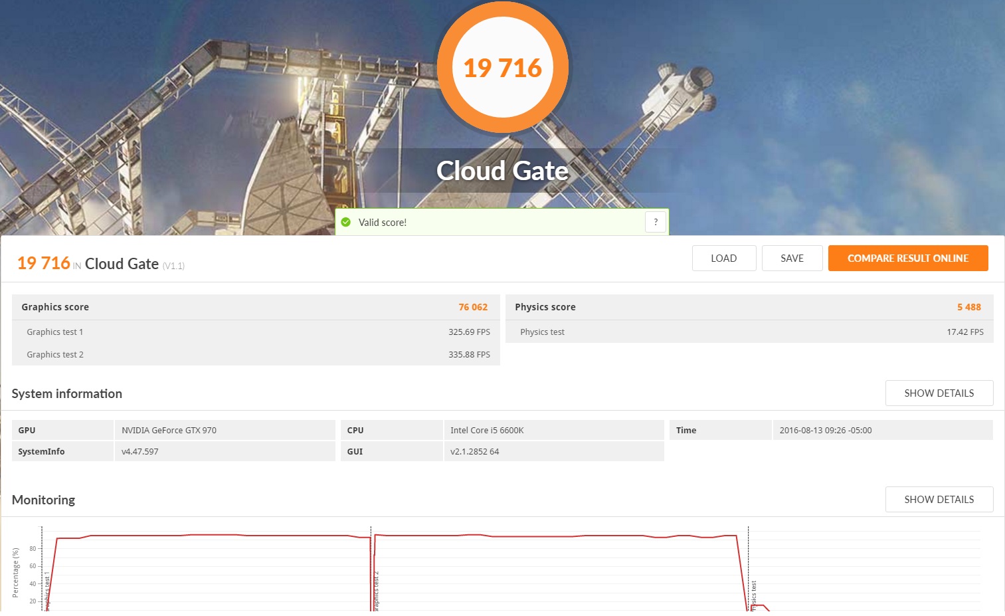
Task: Click the Physics test marker in graph
Action: 753,595
